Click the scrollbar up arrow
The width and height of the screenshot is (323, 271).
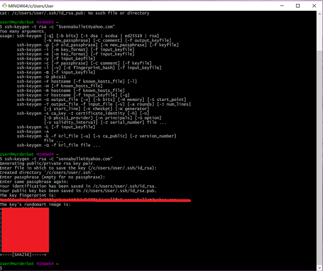pos(319,14)
